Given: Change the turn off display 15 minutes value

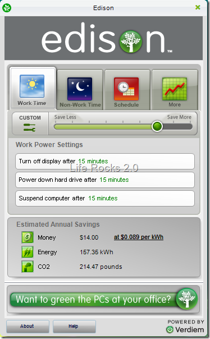Looking at the screenshot, I should tap(93, 161).
